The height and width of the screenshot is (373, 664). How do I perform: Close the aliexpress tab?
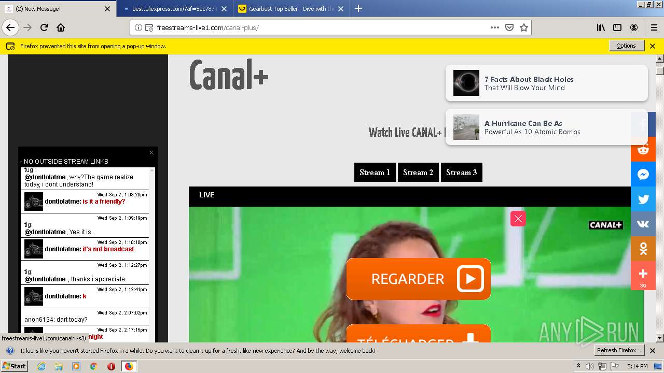pyautogui.click(x=224, y=9)
